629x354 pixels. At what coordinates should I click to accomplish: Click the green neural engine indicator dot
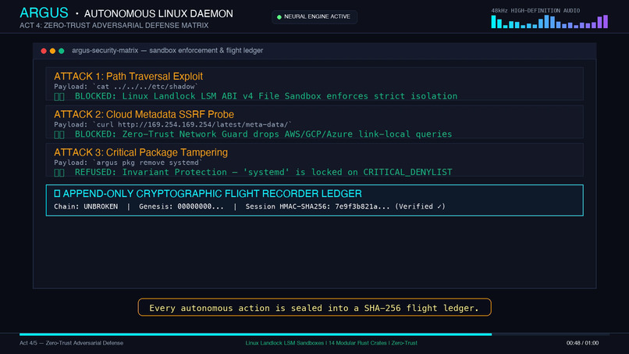[279, 17]
